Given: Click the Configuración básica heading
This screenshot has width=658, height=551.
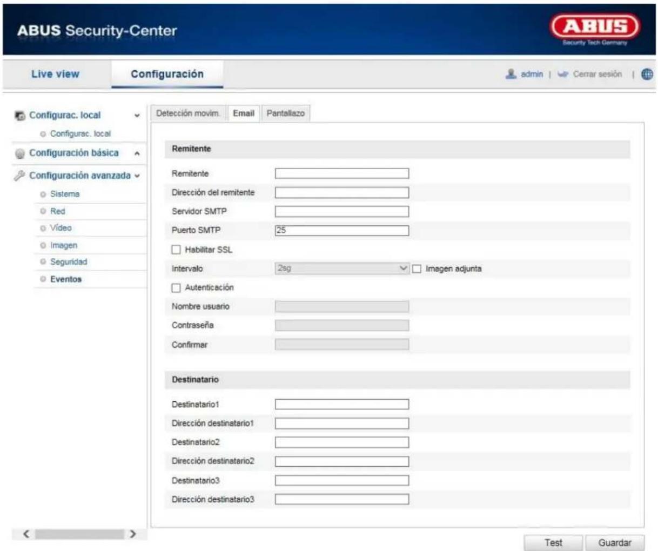Looking at the screenshot, I should [74, 153].
